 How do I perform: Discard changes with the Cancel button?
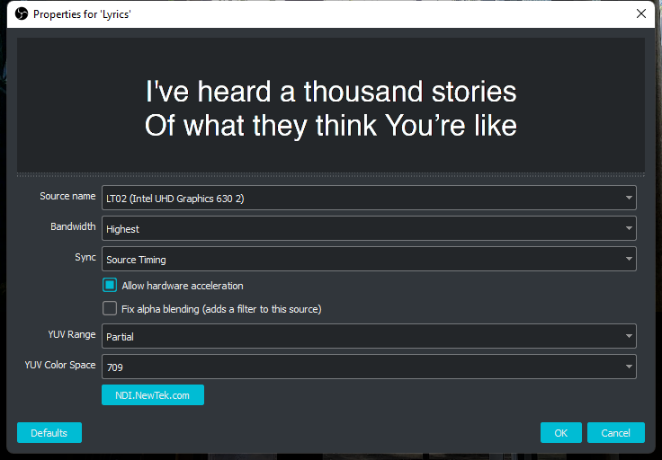click(x=616, y=432)
